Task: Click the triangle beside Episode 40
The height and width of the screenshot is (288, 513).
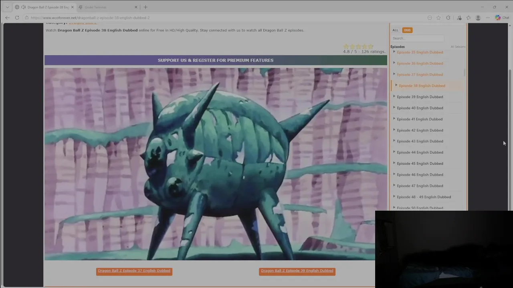Action: [x=394, y=108]
